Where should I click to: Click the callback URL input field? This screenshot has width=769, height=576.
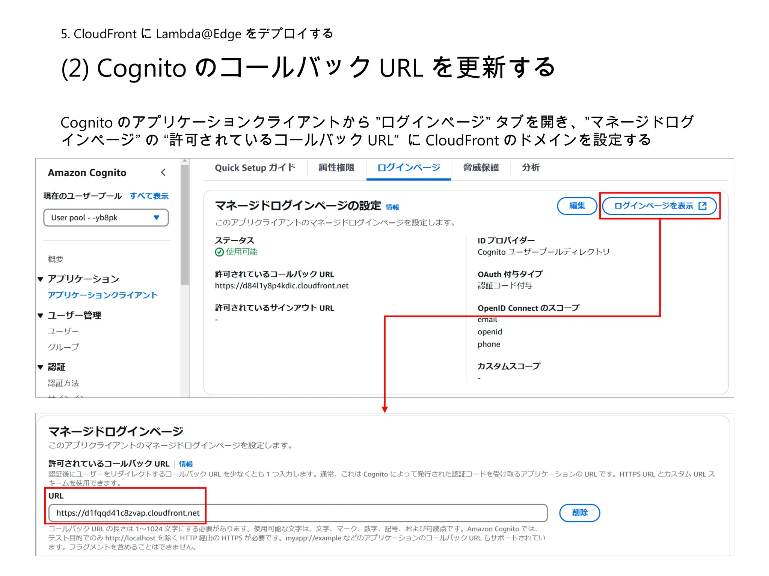point(298,513)
